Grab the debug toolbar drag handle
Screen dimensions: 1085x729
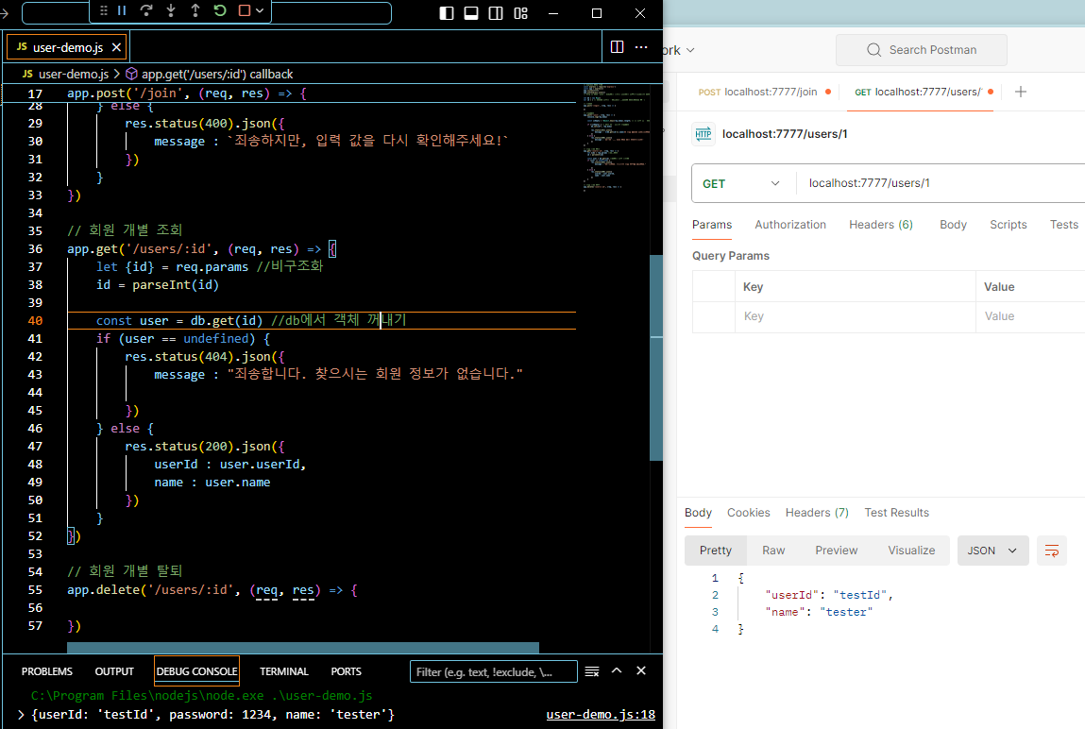click(x=104, y=10)
